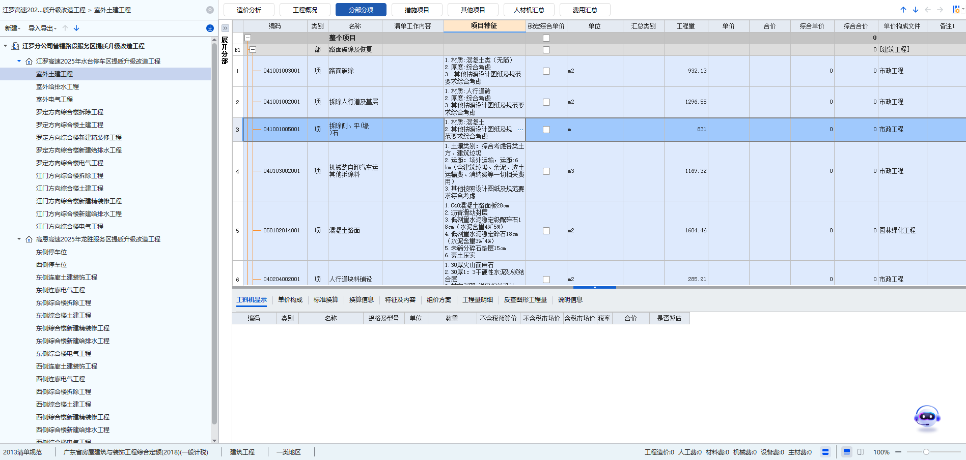This screenshot has width=966, height=460.
Task: Click the 费用汇总 button
Action: 585,10
